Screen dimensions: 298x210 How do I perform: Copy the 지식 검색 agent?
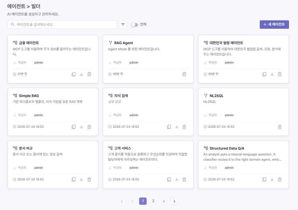click(169, 127)
